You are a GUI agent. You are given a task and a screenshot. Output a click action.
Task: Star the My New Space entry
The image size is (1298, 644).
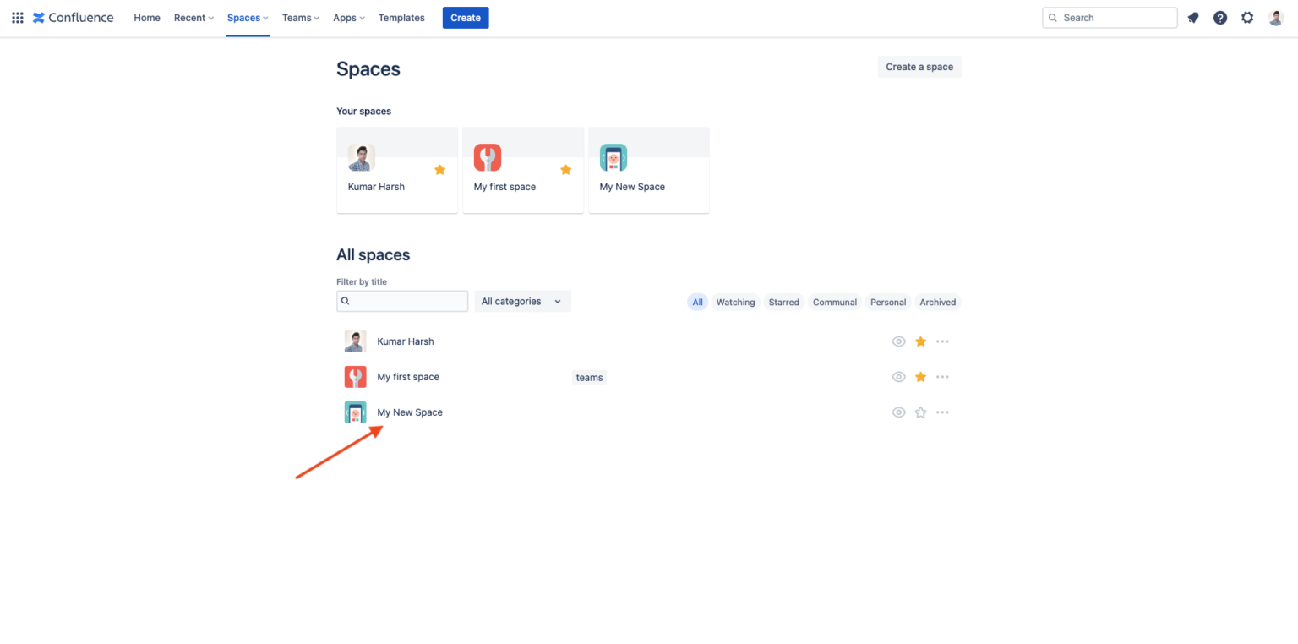[x=920, y=412]
